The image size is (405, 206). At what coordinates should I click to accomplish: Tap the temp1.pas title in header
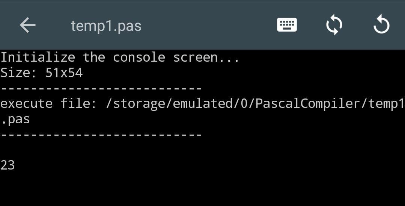pos(106,26)
